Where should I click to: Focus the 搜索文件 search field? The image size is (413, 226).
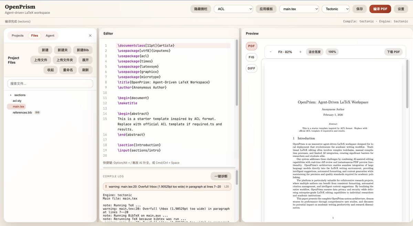(x=50, y=84)
